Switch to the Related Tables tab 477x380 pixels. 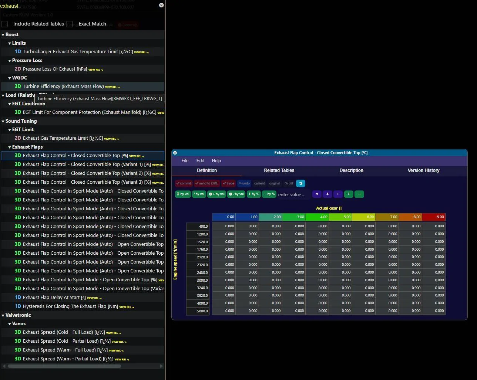[x=279, y=170]
